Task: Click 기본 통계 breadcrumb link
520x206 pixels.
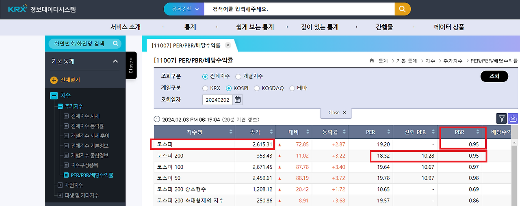Action: click(x=406, y=61)
